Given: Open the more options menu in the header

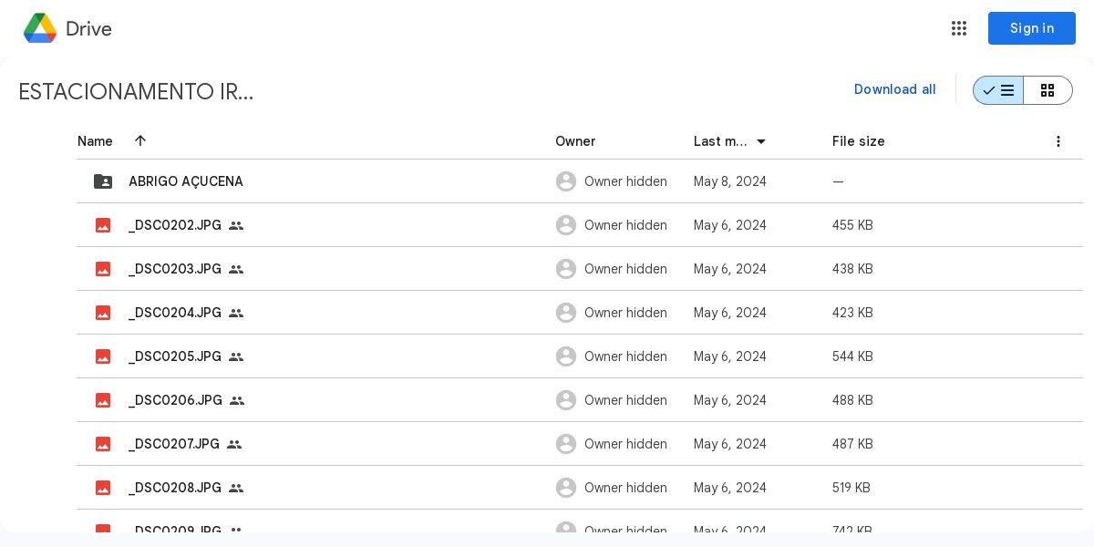Looking at the screenshot, I should pos(1058,141).
